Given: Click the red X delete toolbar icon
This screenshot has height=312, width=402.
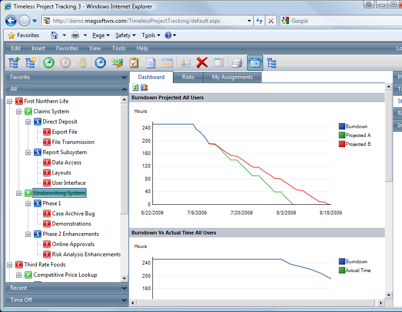Looking at the screenshot, I should coord(202,63).
